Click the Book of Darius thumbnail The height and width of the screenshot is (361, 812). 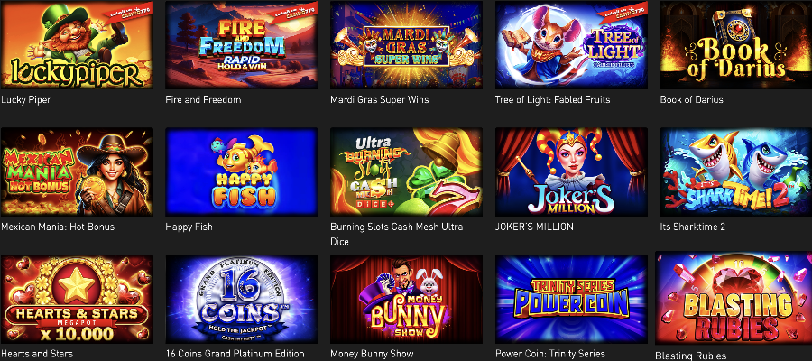pos(736,45)
